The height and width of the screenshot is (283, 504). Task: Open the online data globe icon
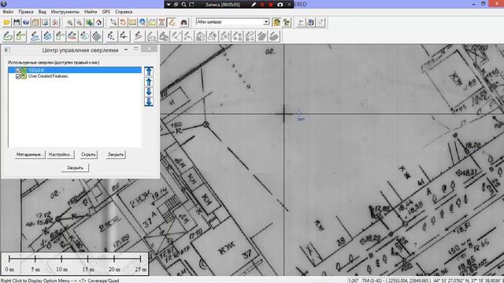click(26, 22)
